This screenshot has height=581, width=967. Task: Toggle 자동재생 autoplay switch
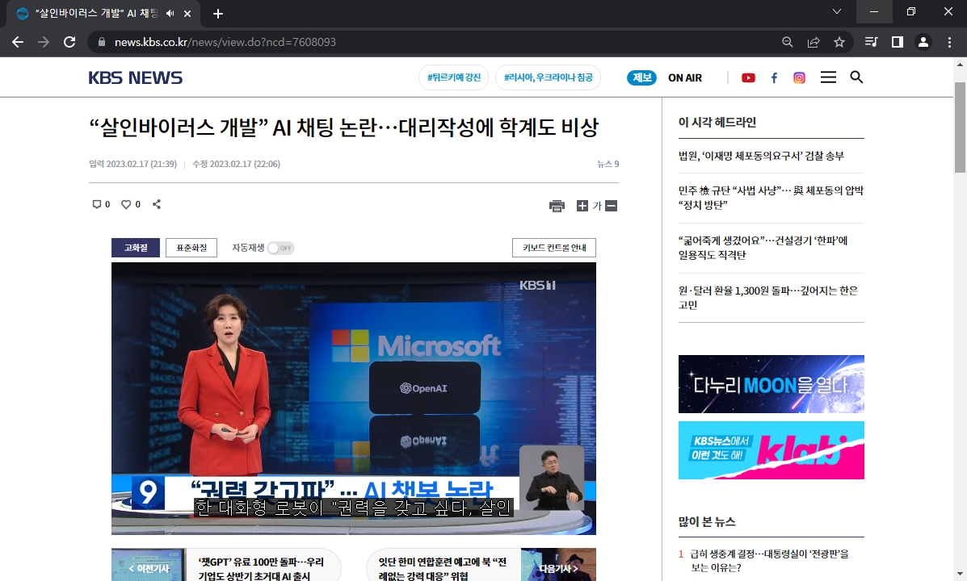pos(281,248)
